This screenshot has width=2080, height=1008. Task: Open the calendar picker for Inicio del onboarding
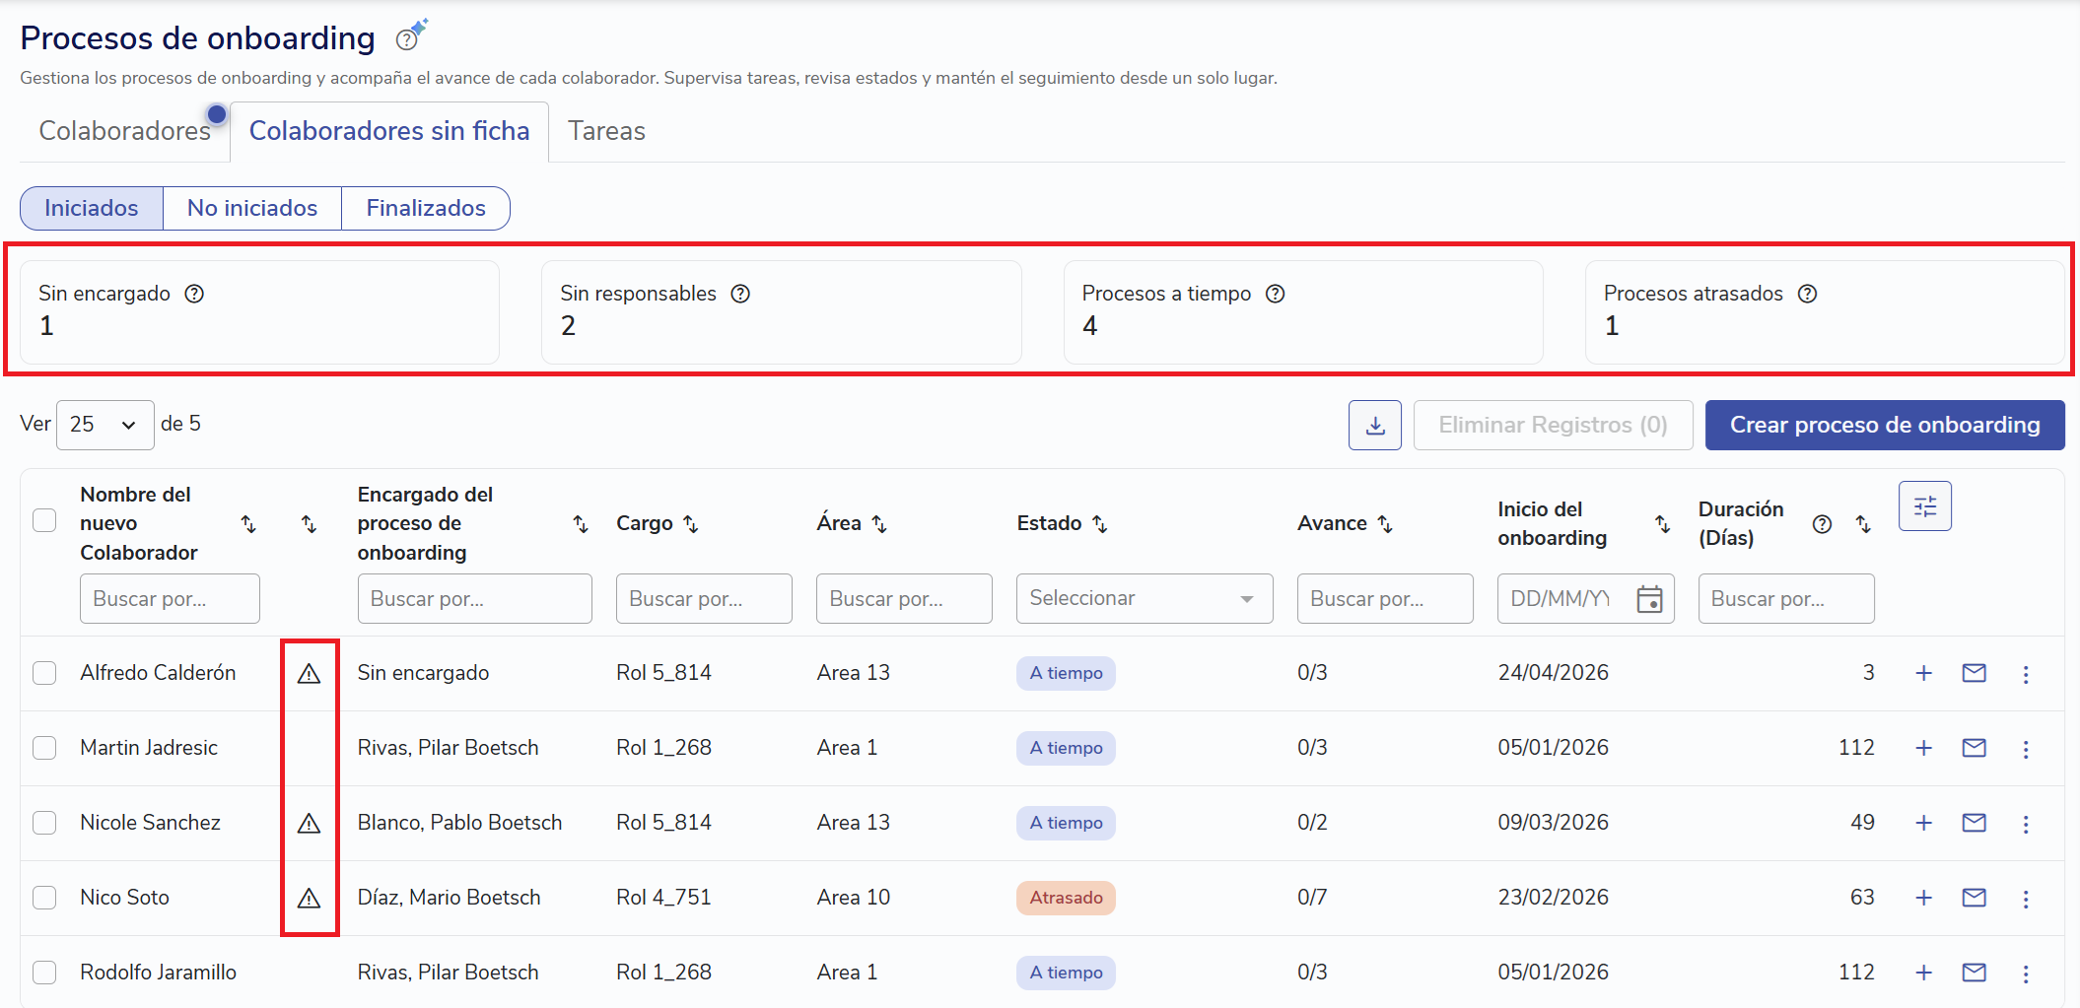click(1649, 599)
